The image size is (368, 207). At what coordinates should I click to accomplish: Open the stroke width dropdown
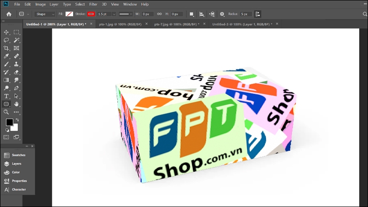[114, 14]
